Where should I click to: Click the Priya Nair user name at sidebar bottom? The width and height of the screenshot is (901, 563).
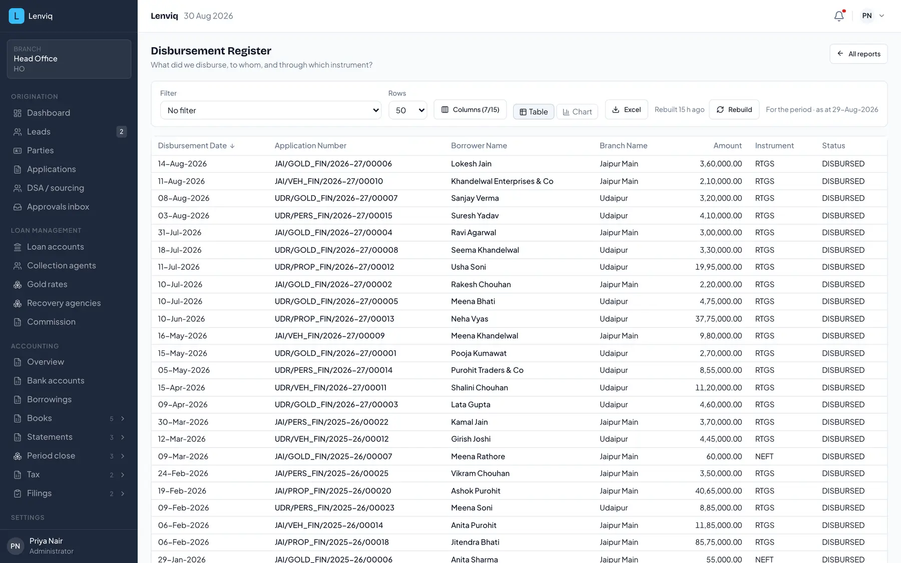click(46, 541)
